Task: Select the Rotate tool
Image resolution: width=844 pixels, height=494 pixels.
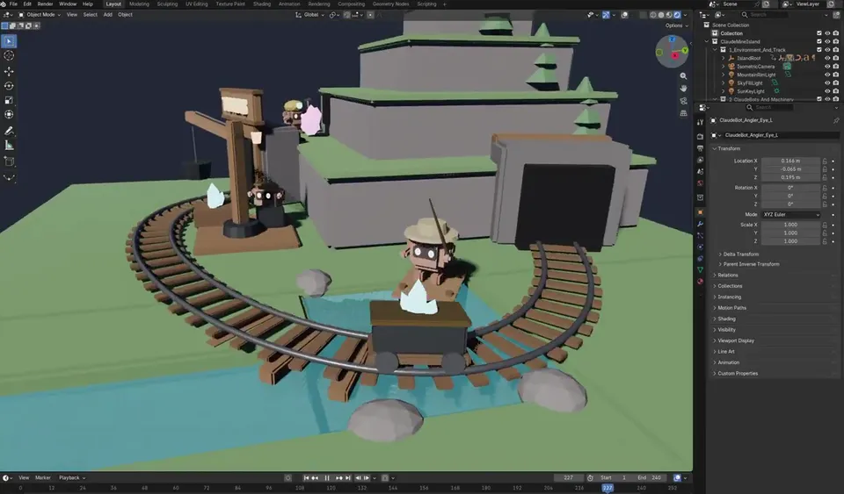Action: (9, 86)
